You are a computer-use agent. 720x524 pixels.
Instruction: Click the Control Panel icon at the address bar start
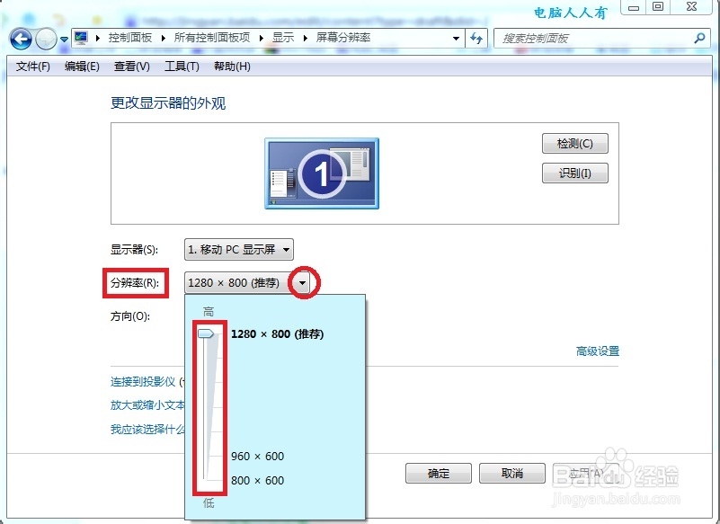tap(80, 39)
